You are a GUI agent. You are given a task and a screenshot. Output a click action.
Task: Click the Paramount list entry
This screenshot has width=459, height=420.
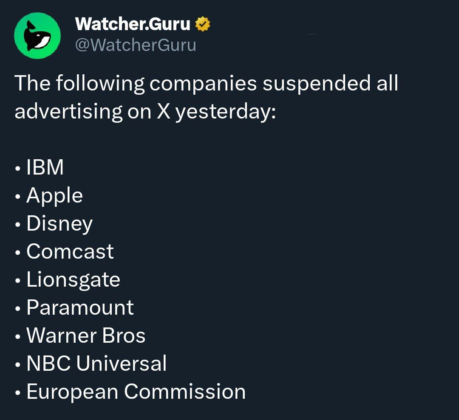[x=80, y=307]
